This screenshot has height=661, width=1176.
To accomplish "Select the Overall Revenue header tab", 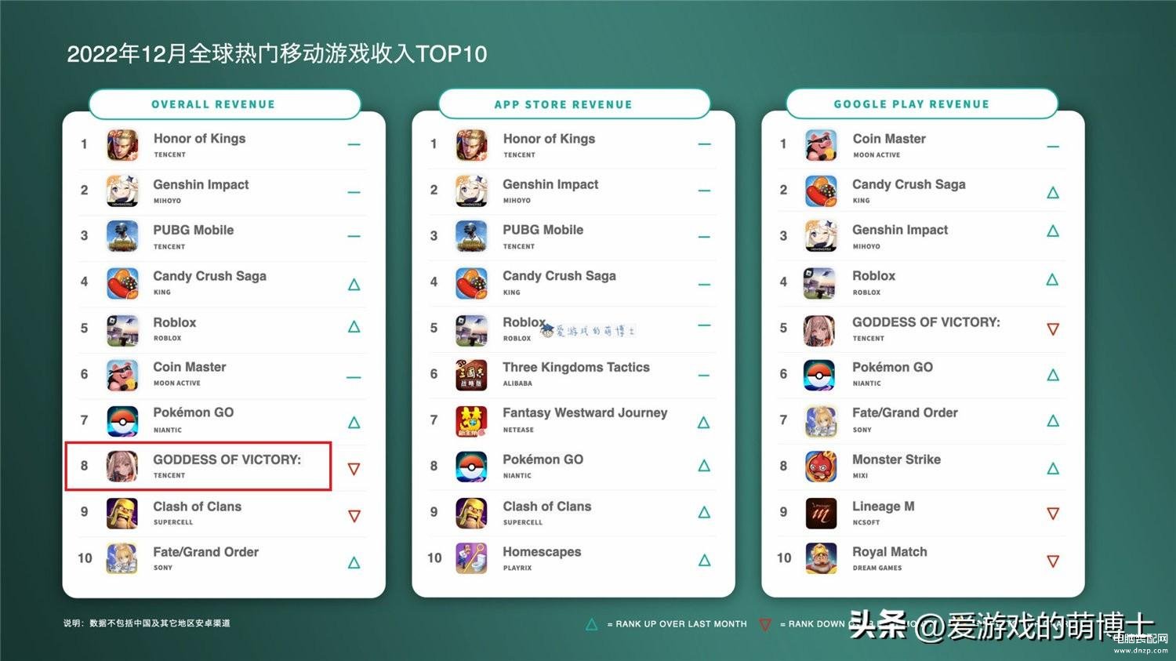I will (225, 104).
